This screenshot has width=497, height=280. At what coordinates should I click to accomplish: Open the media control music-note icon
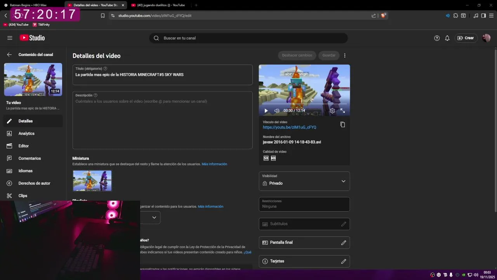pos(476,16)
